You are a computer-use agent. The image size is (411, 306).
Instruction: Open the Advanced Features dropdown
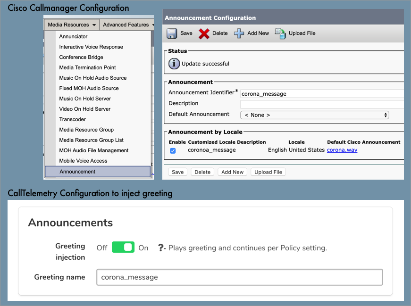127,24
